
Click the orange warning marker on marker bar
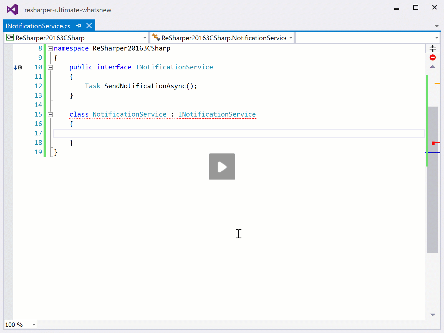click(x=437, y=83)
